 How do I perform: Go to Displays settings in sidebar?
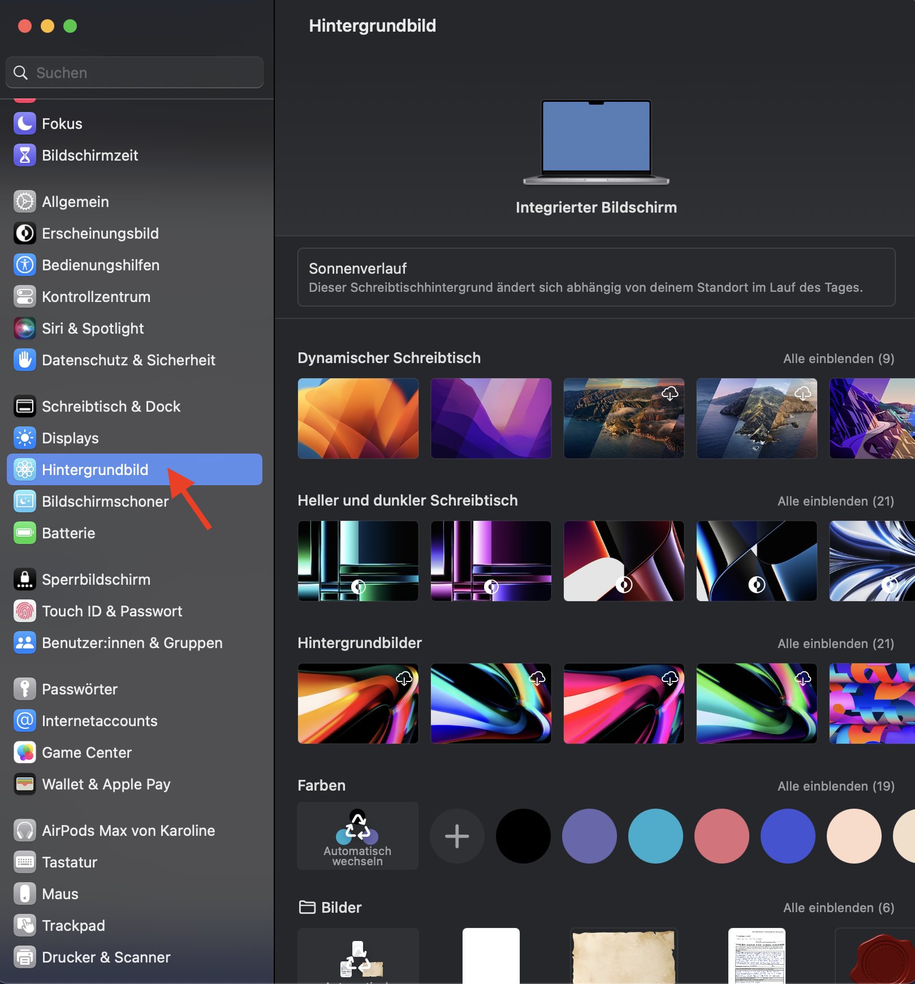[x=70, y=438]
